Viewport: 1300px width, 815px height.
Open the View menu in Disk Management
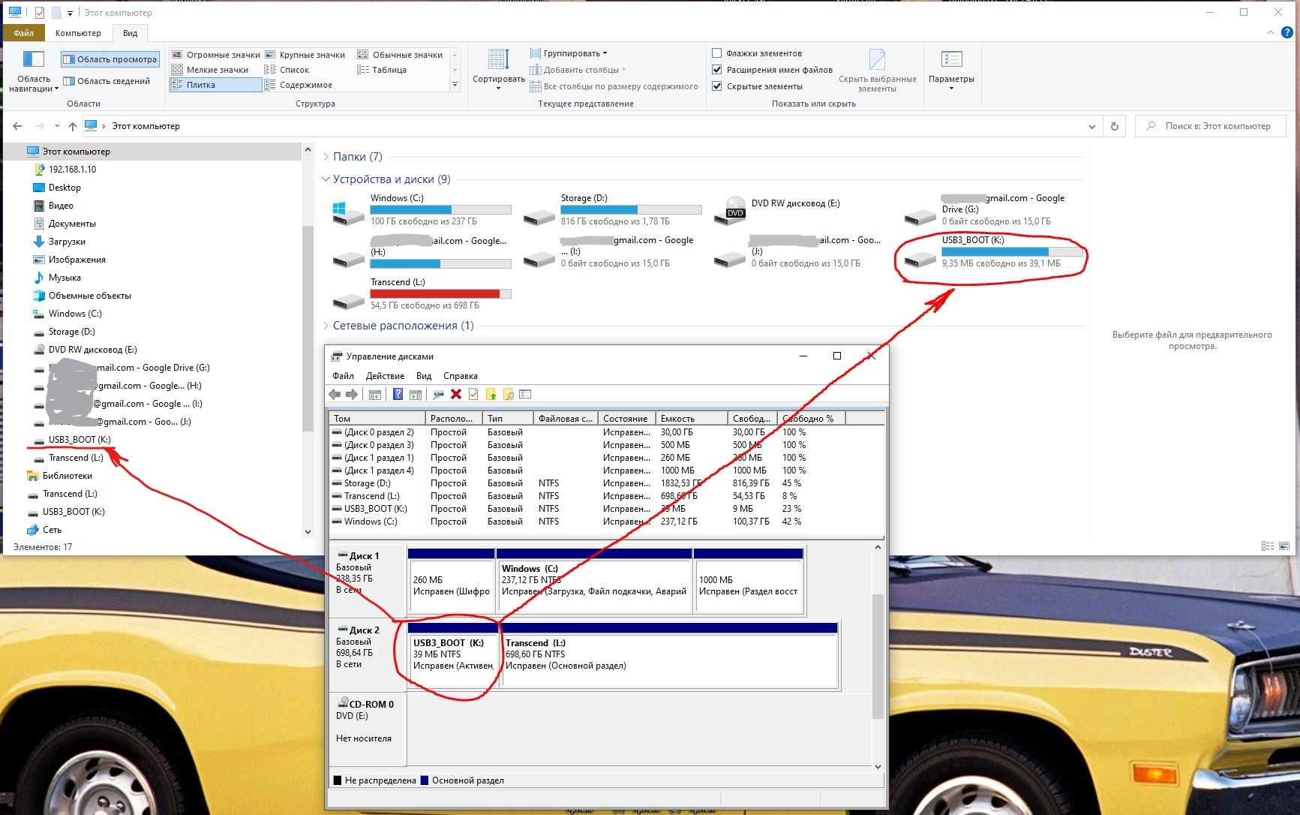[x=424, y=376]
